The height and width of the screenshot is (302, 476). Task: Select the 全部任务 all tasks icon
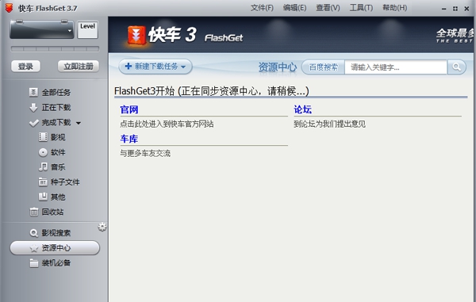pyautogui.click(x=33, y=92)
